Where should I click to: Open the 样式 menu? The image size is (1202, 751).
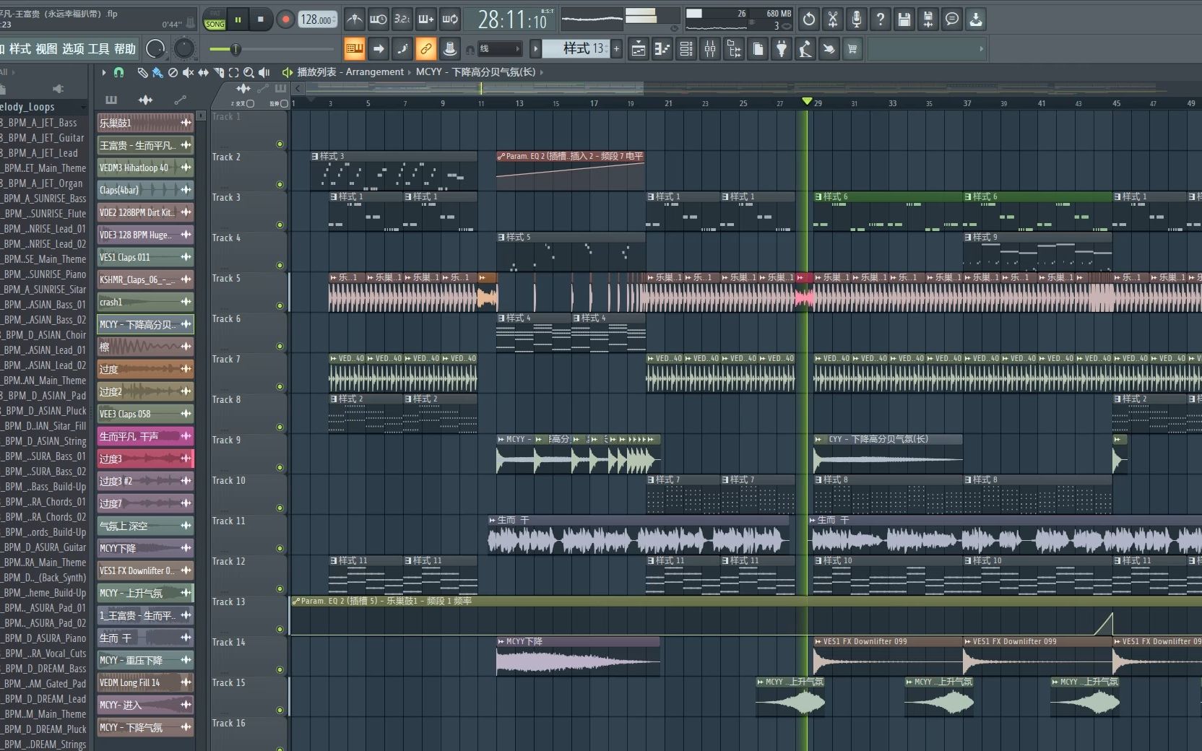tap(20, 49)
